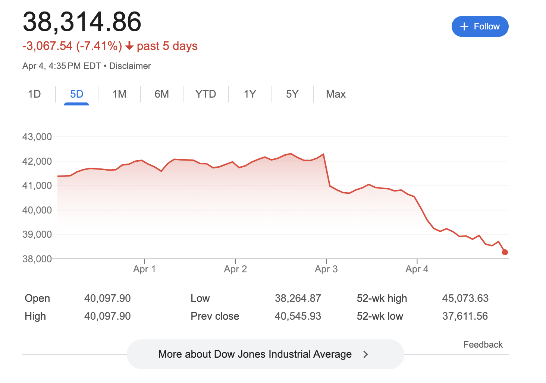Screen dimensions: 546x383
Task: Select the Apr 3 date tick
Action: [x=326, y=269]
